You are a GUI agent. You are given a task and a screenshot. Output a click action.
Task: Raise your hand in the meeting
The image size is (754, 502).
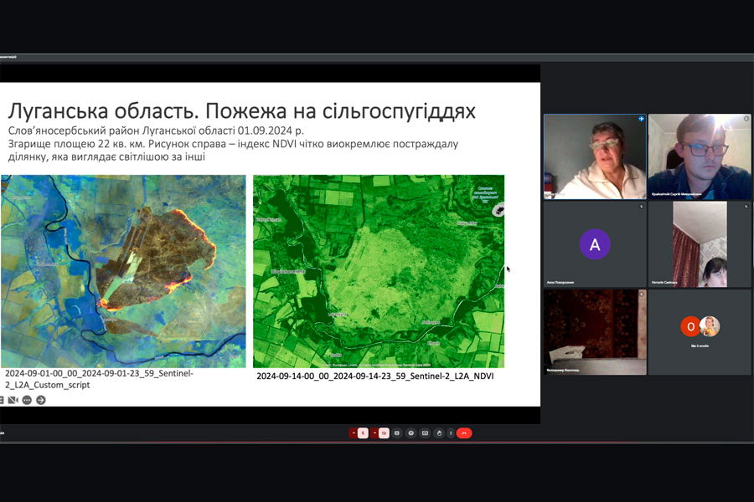coord(439,433)
